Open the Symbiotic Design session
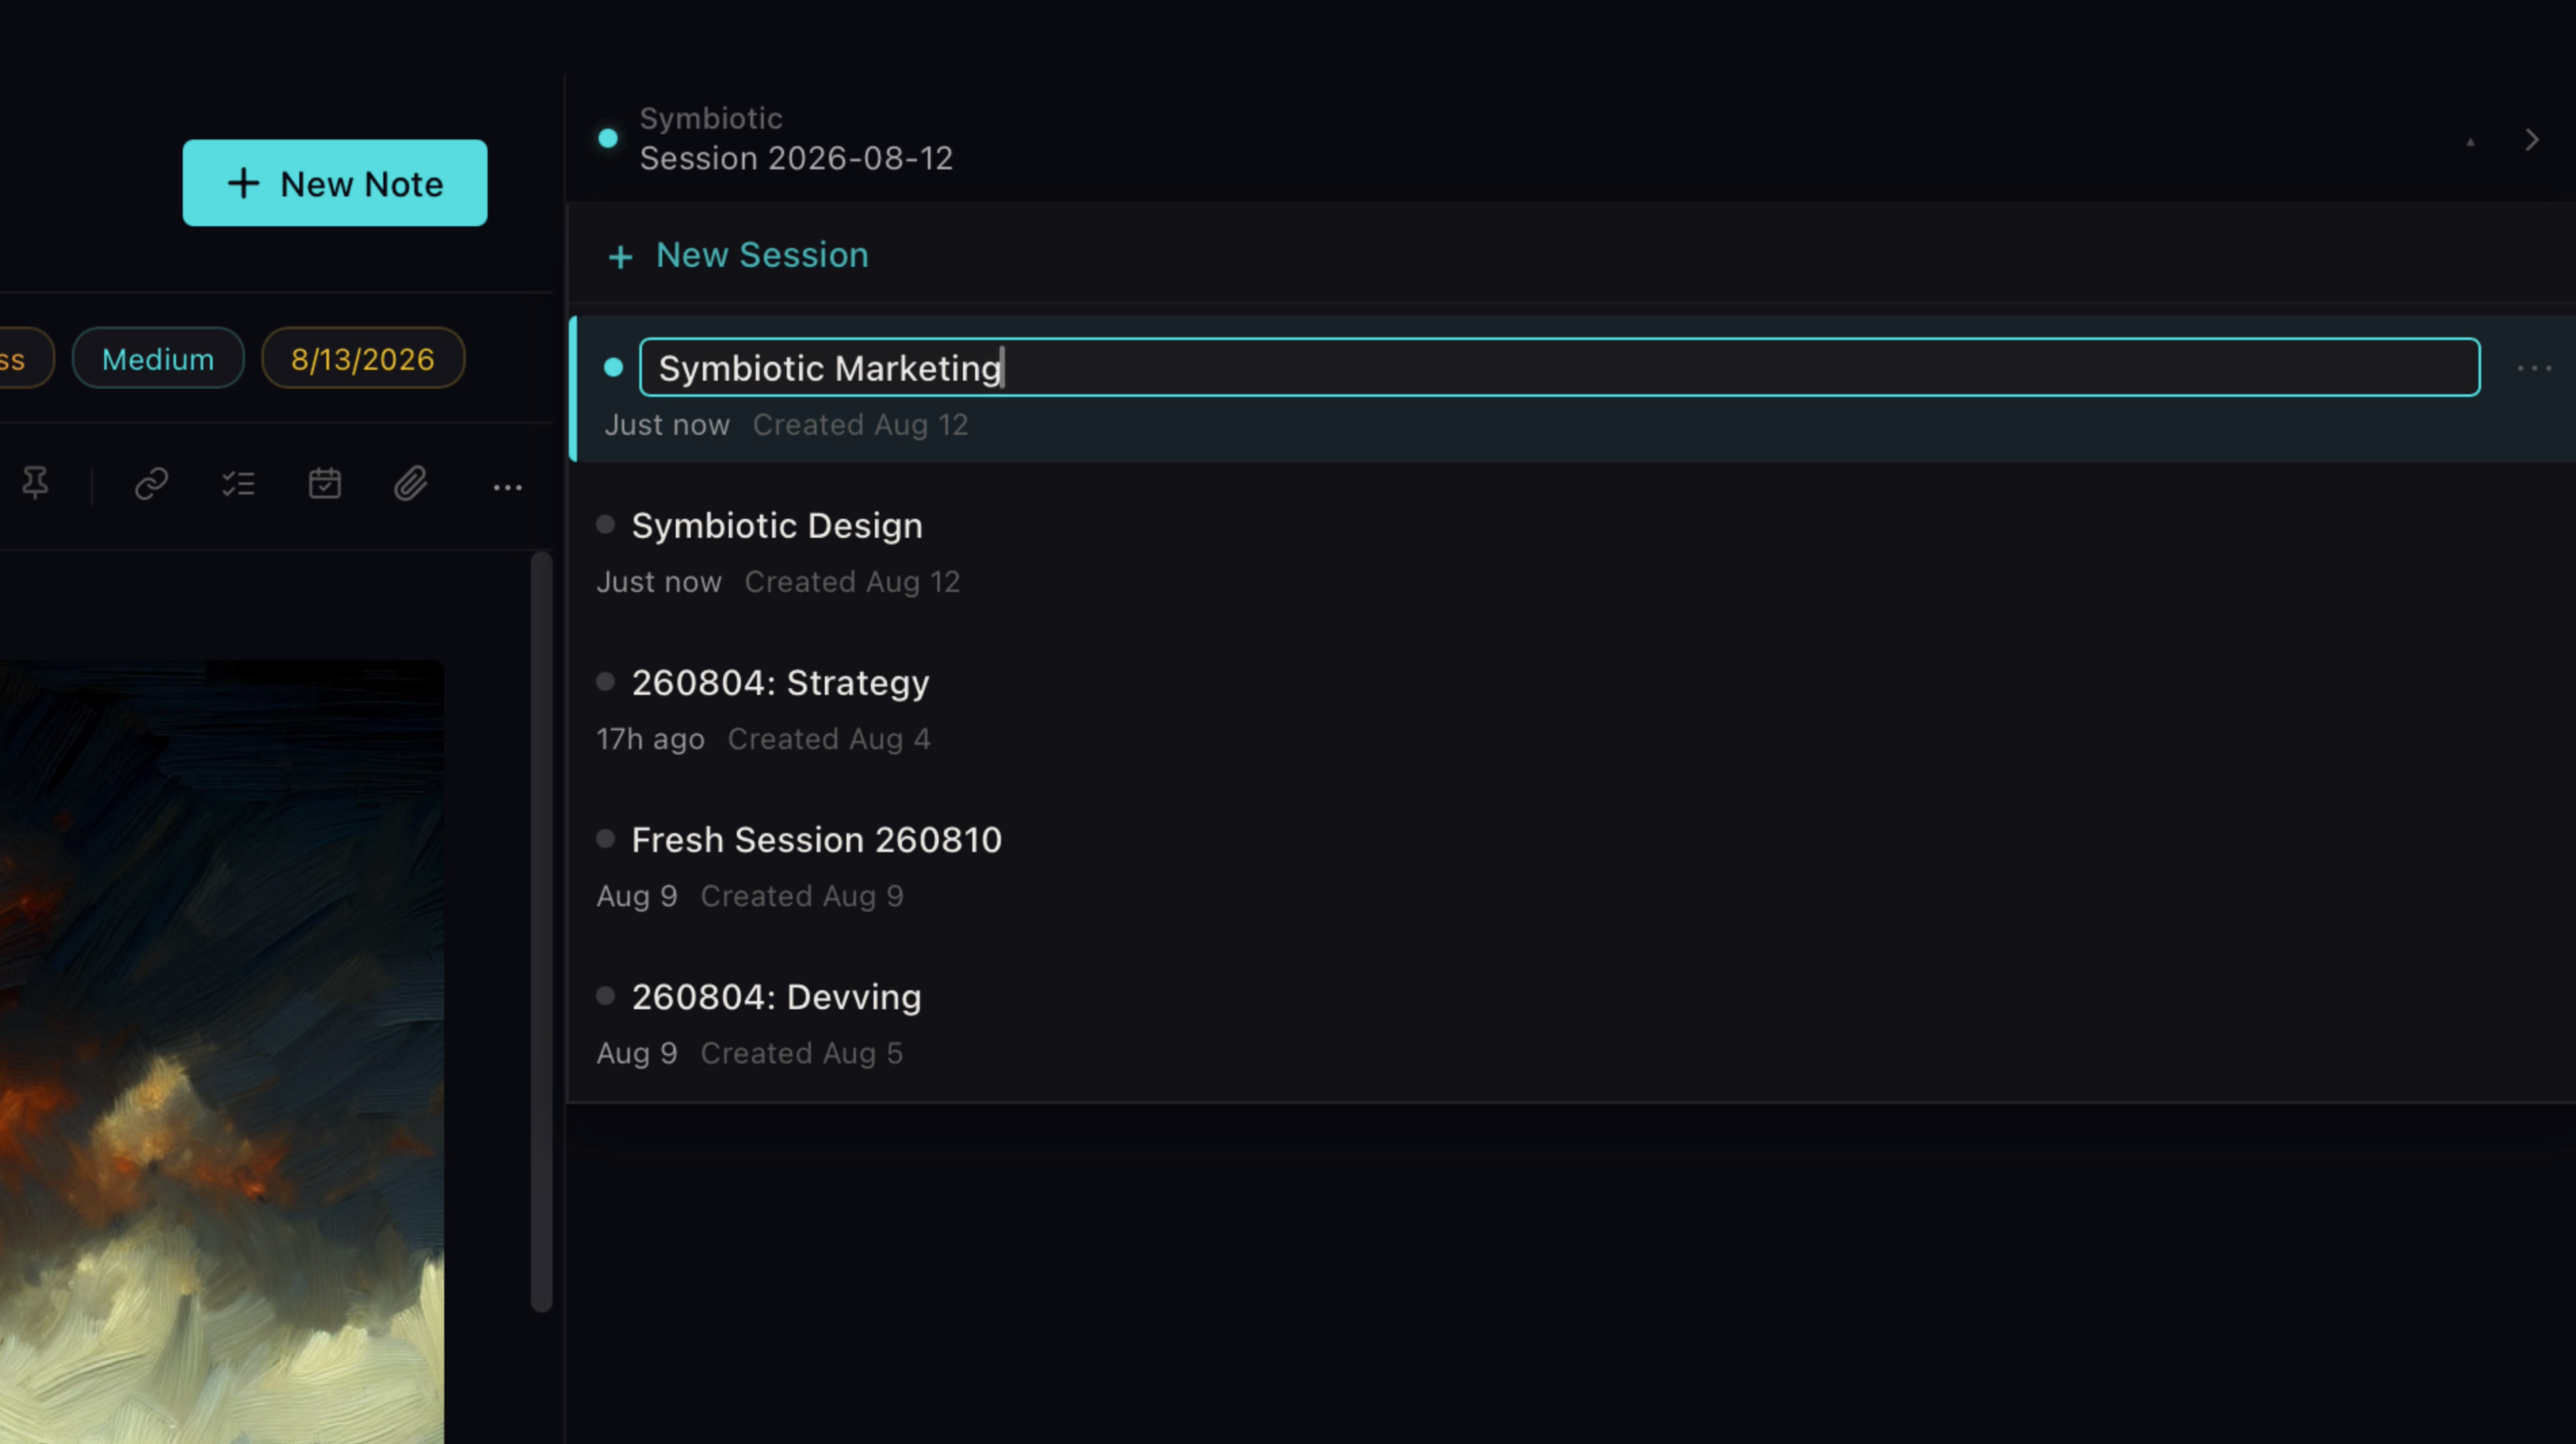This screenshot has width=2576, height=1444. (x=1571, y=551)
